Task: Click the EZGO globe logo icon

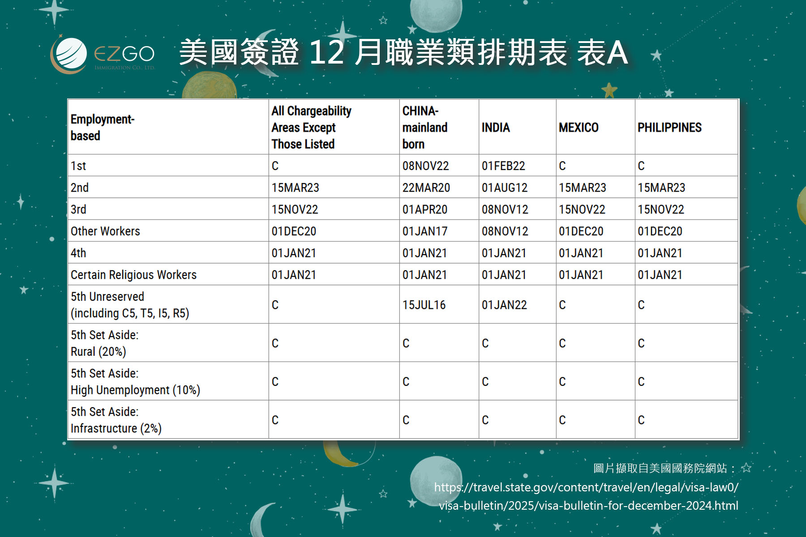Action: click(x=69, y=55)
